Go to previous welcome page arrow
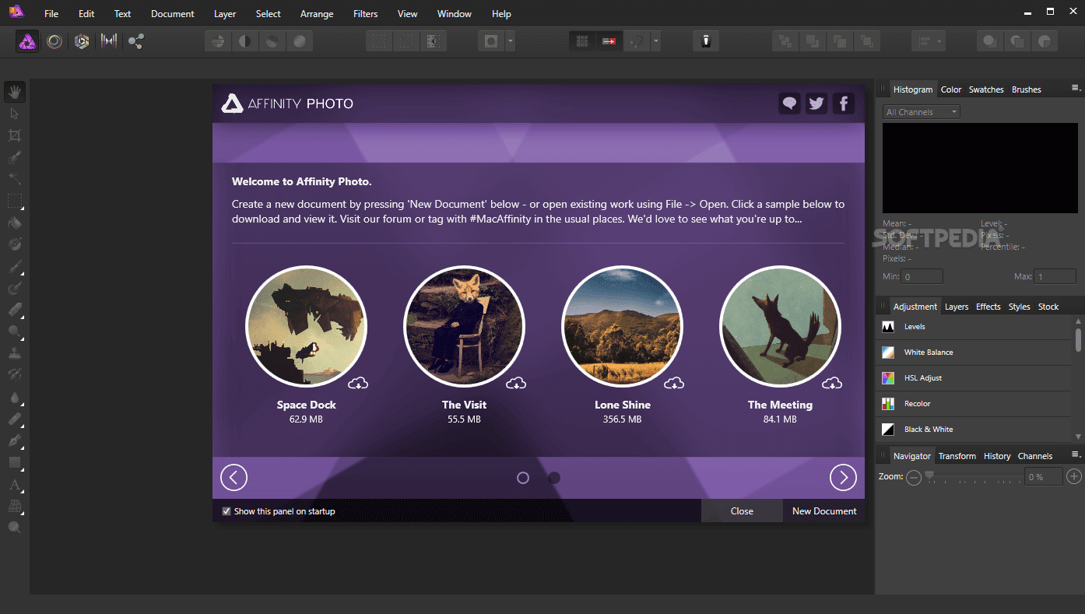 click(x=234, y=478)
